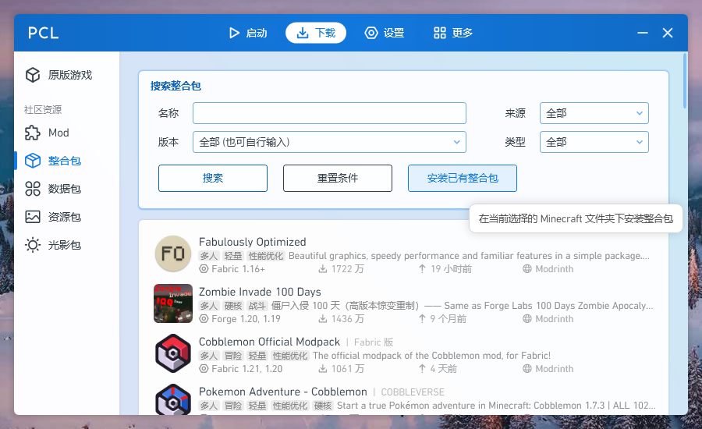The image size is (702, 429).
Task: Click the COBBLEVERSE subtitle text
Action: pyautogui.click(x=413, y=392)
